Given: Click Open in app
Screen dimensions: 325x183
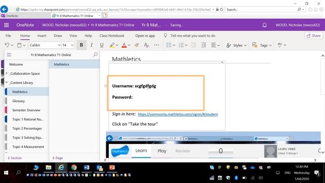Looking at the screenshot, I should pos(145,36).
